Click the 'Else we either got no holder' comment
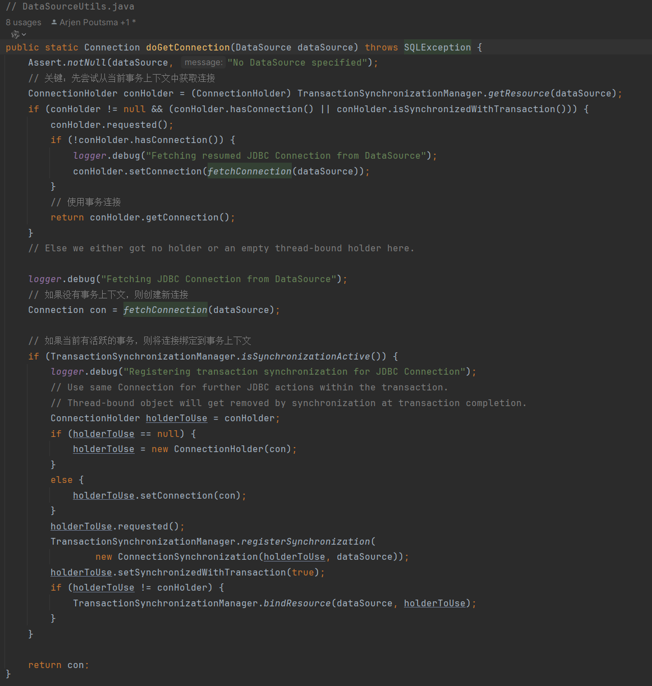 click(x=222, y=248)
